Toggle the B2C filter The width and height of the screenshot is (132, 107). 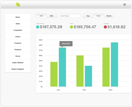52,16
